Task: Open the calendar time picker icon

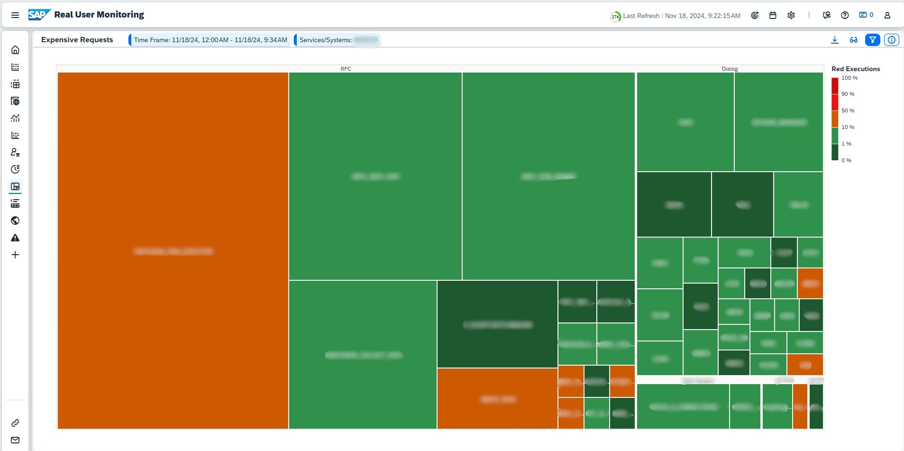Action: coord(773,15)
